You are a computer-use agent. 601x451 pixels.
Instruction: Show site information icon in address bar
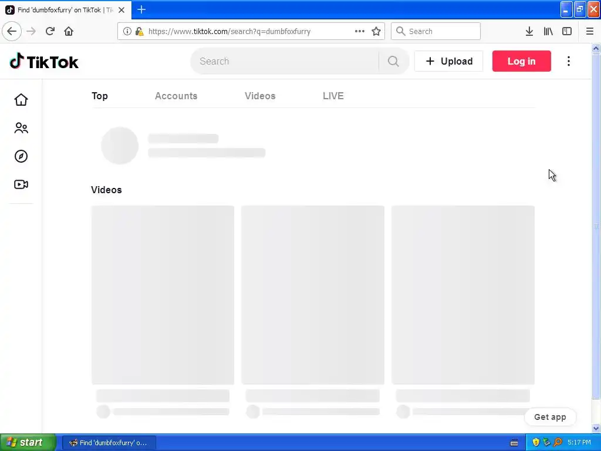(127, 31)
